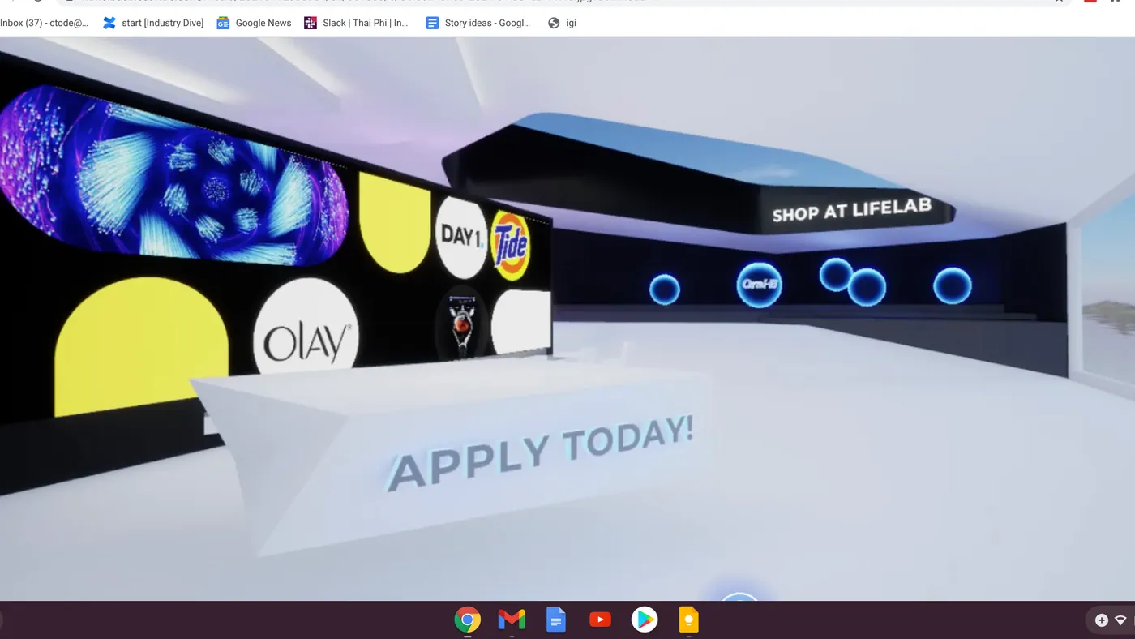Open Gmail from the shelf
Image resolution: width=1135 pixels, height=639 pixels.
(x=512, y=620)
